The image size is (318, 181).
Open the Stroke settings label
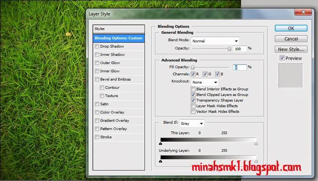click(x=106, y=137)
